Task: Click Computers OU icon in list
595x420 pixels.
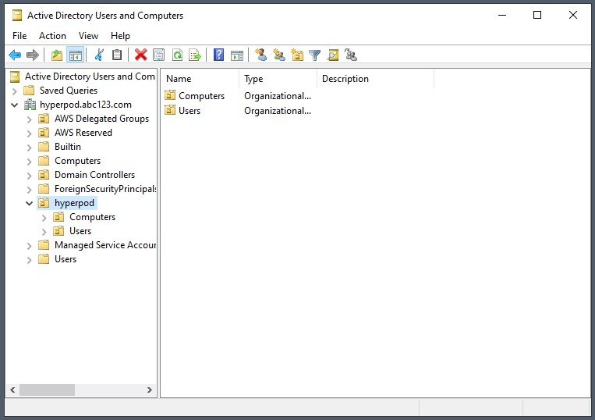Action: [x=170, y=95]
